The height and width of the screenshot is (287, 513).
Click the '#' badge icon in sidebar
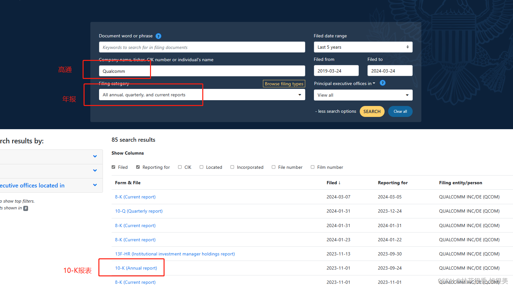[26, 208]
